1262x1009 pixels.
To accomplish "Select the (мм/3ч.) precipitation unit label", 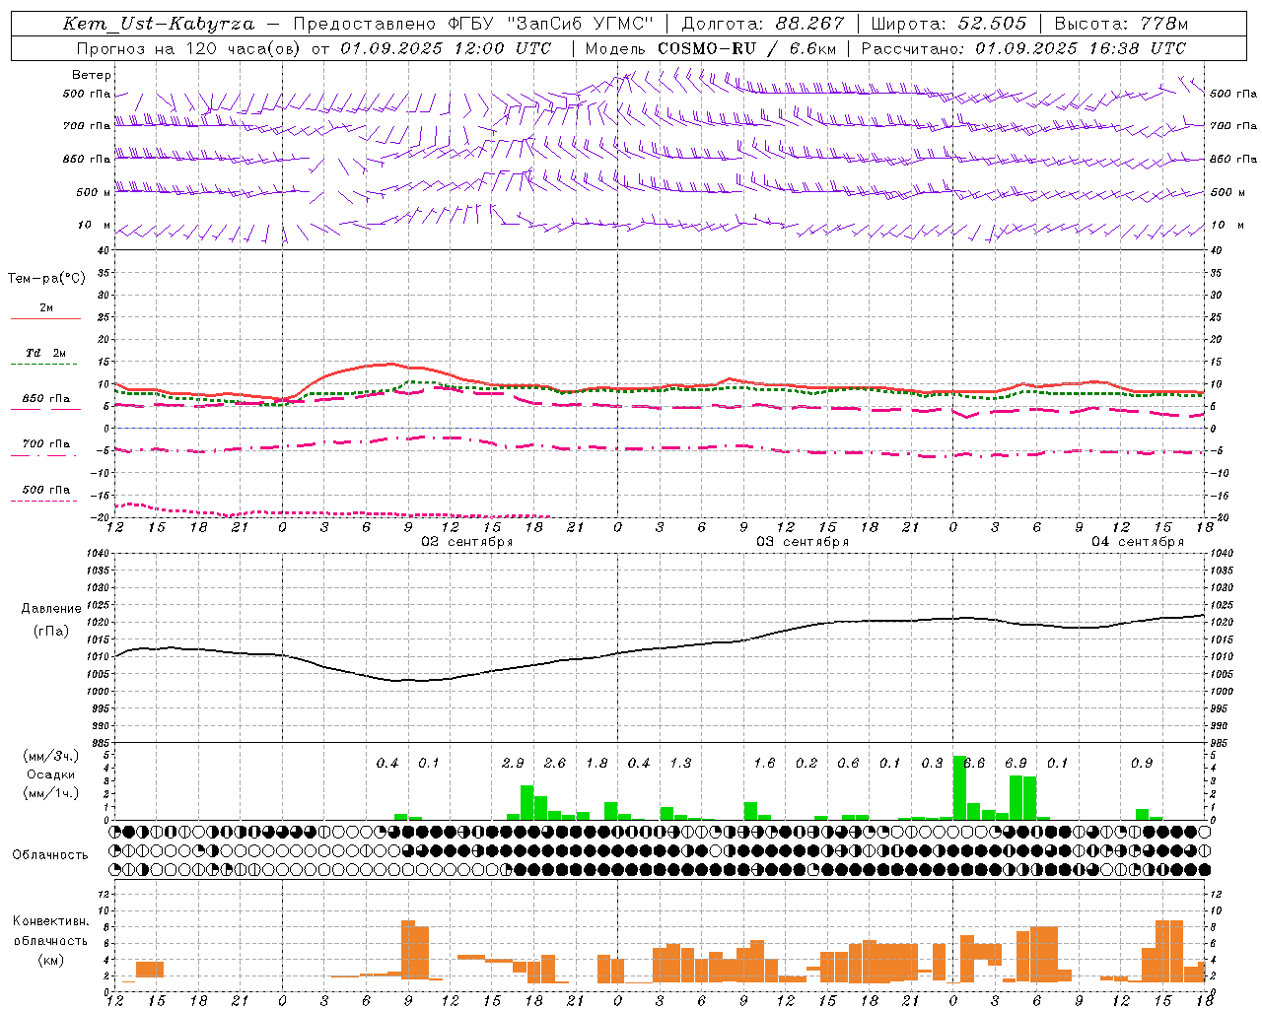I will pos(51,756).
